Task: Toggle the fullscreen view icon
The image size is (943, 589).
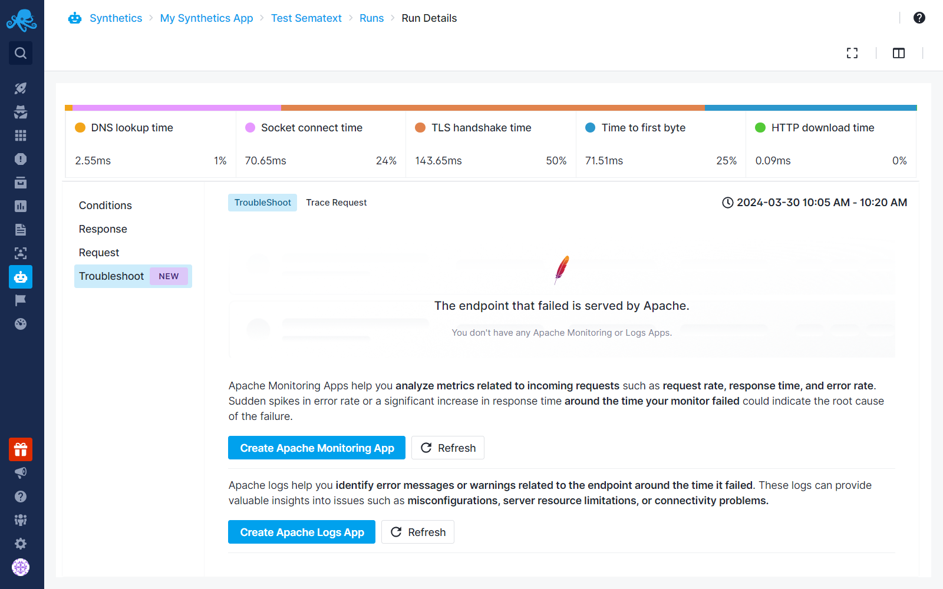Action: (852, 53)
